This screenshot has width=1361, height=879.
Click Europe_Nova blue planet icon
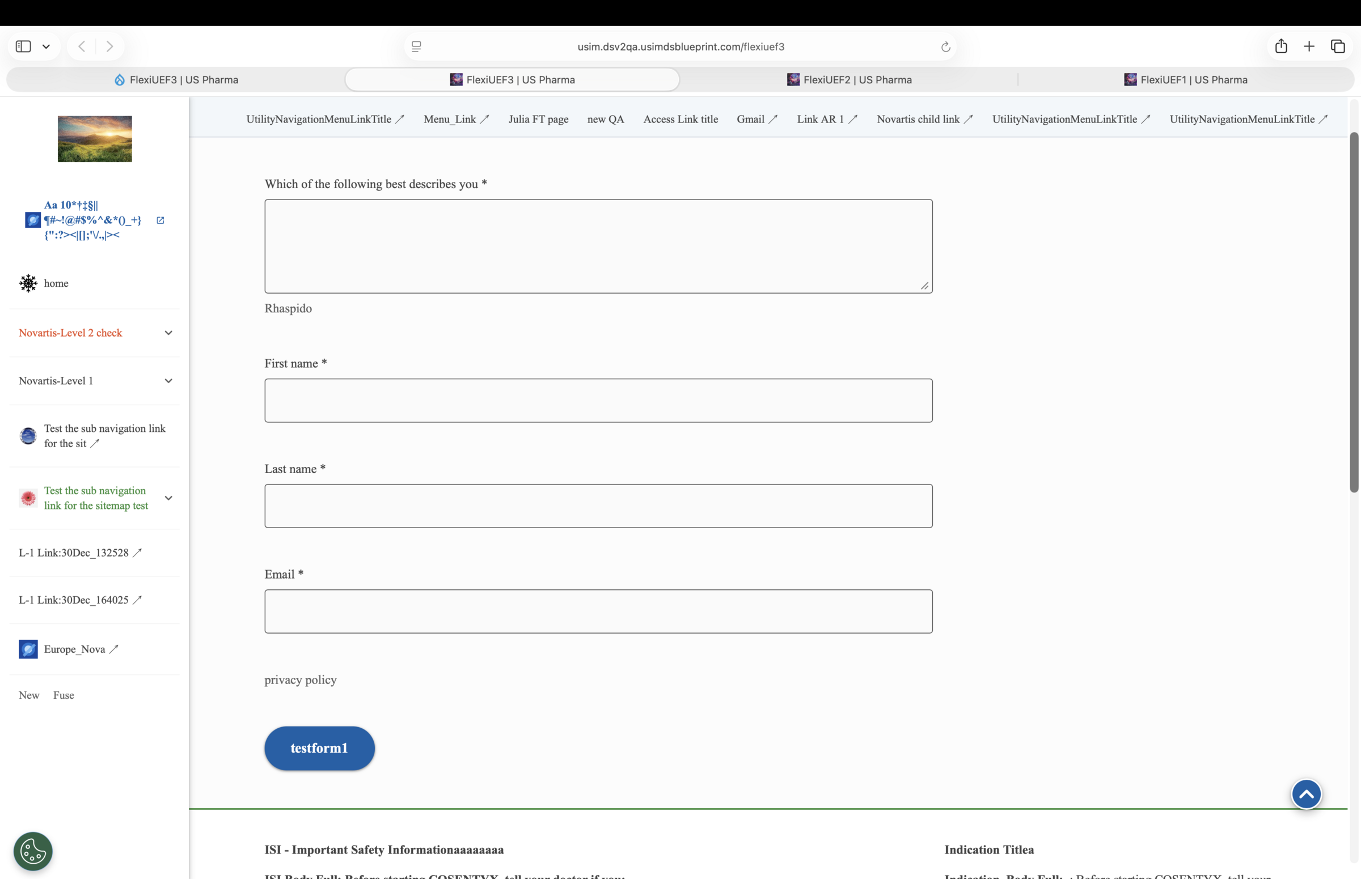click(x=28, y=649)
